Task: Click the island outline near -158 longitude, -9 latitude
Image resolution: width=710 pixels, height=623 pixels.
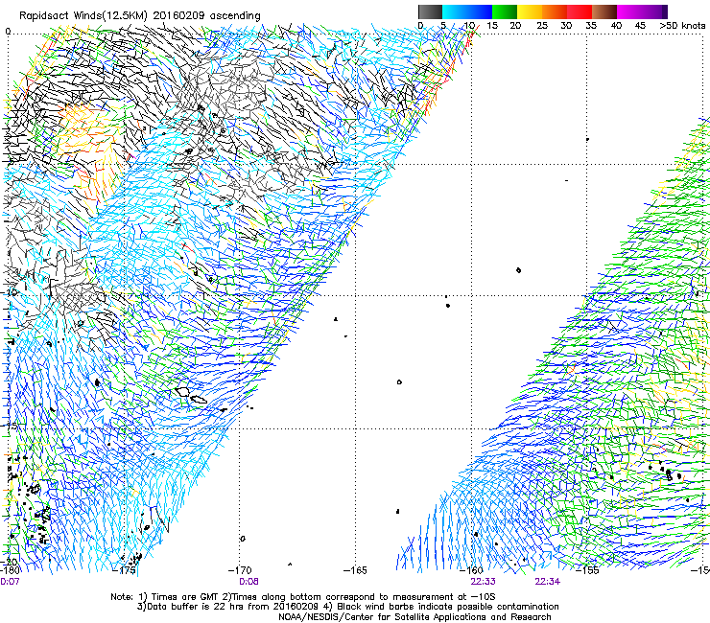Action: tap(518, 270)
